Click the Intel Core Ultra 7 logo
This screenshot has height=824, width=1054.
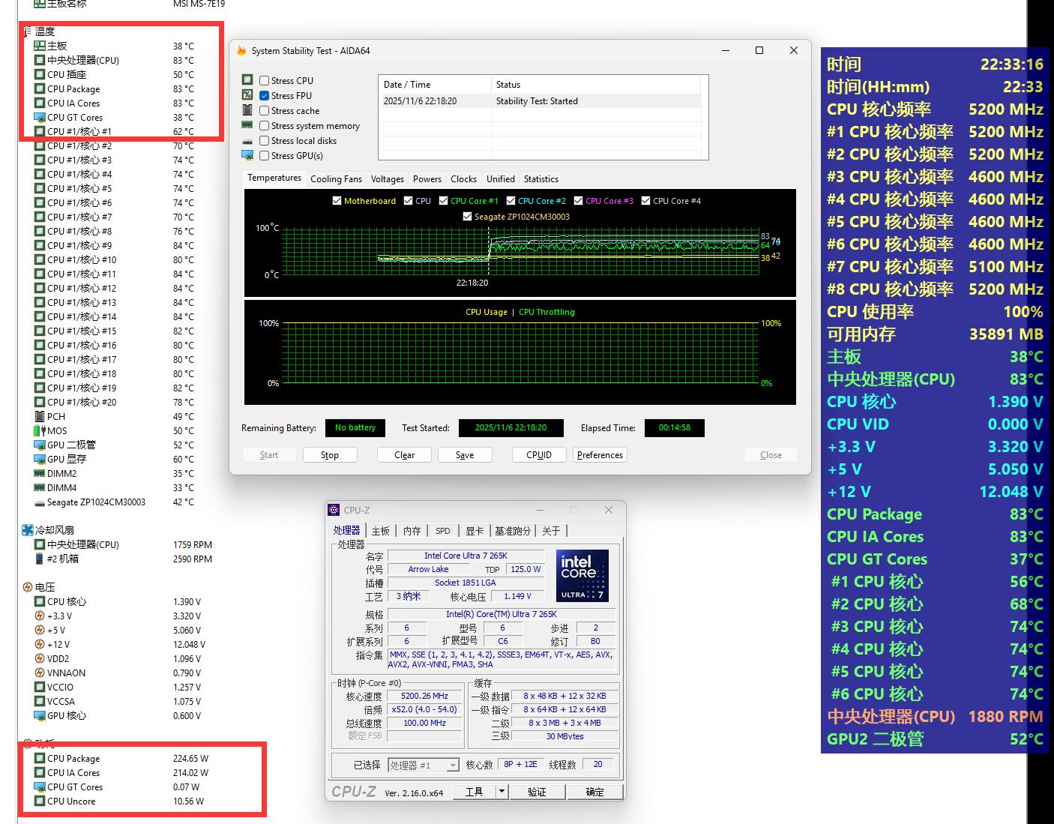(582, 576)
